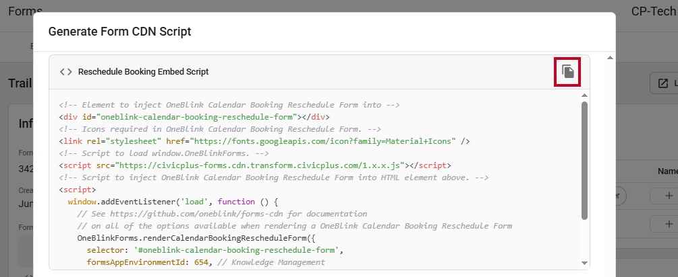The height and width of the screenshot is (277, 678).
Task: Click the Generate Form CDN Script heading
Action: coord(120,32)
